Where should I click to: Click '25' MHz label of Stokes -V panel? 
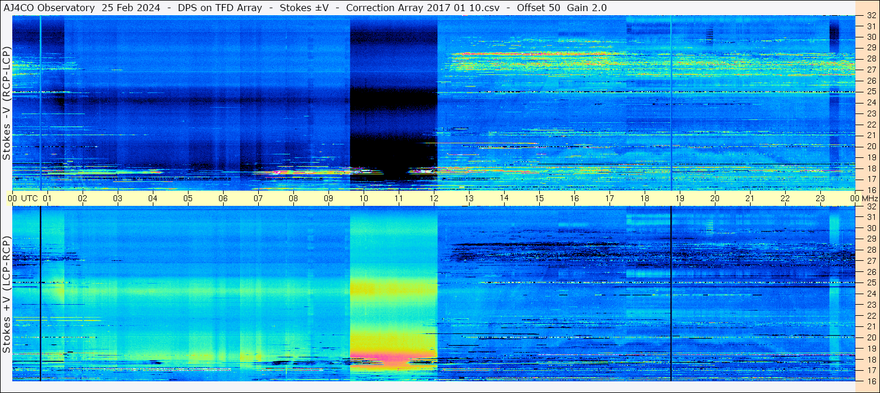(x=871, y=91)
